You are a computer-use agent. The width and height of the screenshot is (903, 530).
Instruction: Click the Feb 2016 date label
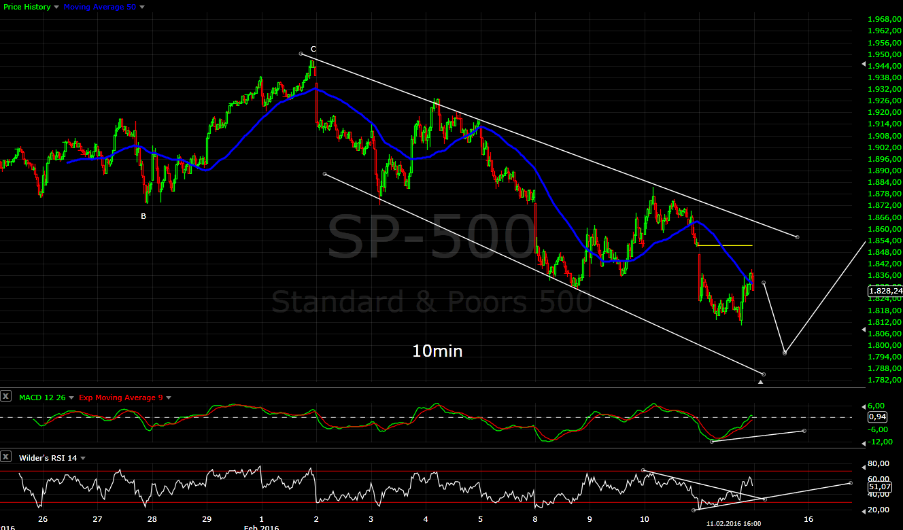coord(262,527)
